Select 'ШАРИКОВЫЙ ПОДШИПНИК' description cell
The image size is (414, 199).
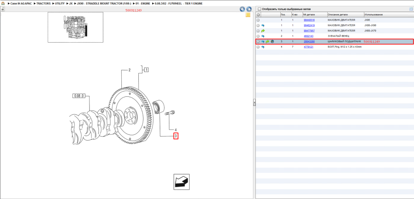(344, 42)
